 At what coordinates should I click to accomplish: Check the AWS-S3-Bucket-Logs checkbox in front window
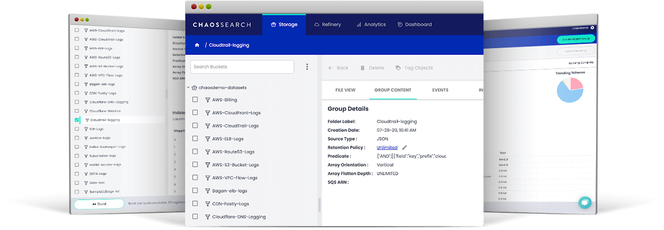pos(195,165)
